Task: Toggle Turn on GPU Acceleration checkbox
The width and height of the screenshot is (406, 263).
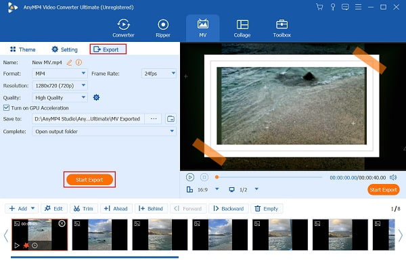Action: point(6,108)
